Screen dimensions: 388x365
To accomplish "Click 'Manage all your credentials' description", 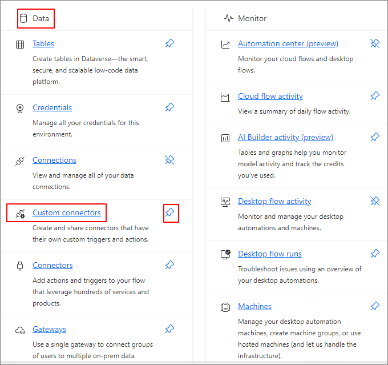I will click(x=86, y=129).
